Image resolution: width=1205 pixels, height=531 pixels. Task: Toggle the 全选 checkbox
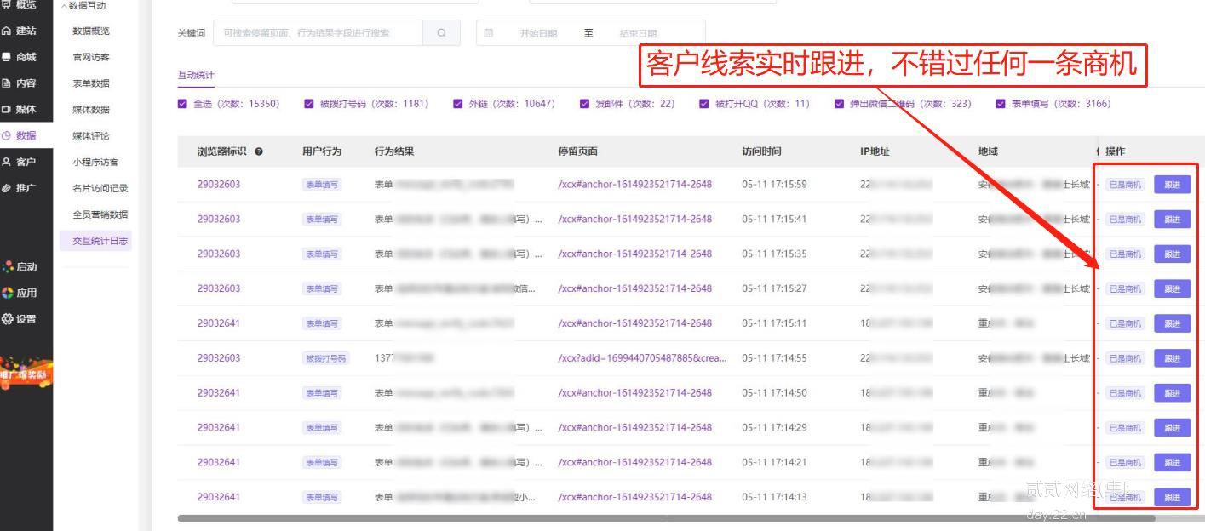pos(182,104)
